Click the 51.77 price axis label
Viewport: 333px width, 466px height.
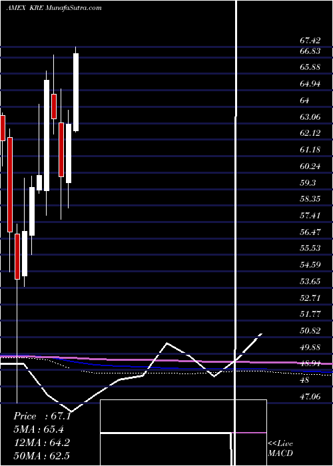coord(309,314)
